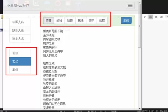Image resolution: width=168 pixels, height=112 pixels.
Task: Click the generated name 戴奥真尼斯长袍
Action: tap(53, 31)
